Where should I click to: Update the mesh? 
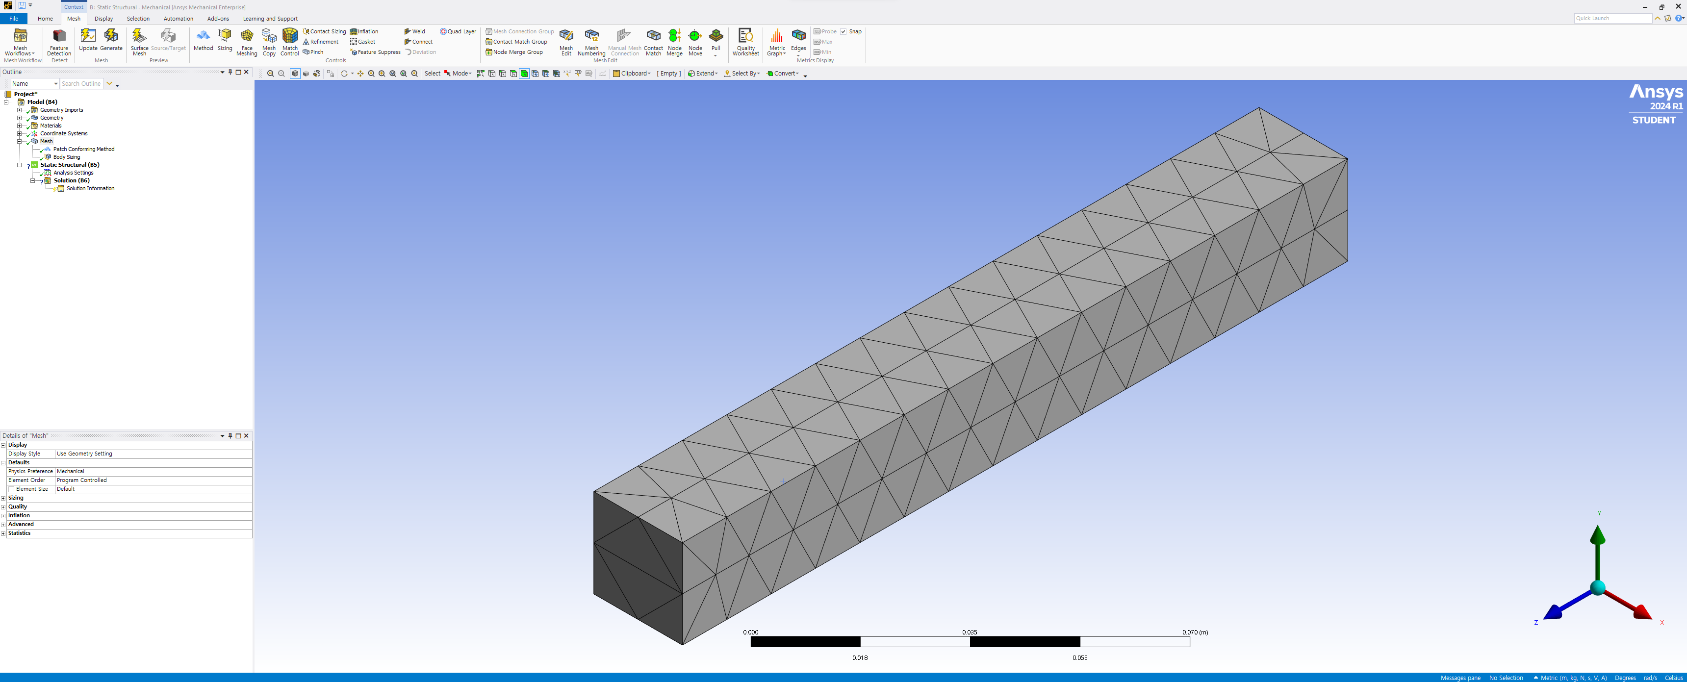[88, 40]
